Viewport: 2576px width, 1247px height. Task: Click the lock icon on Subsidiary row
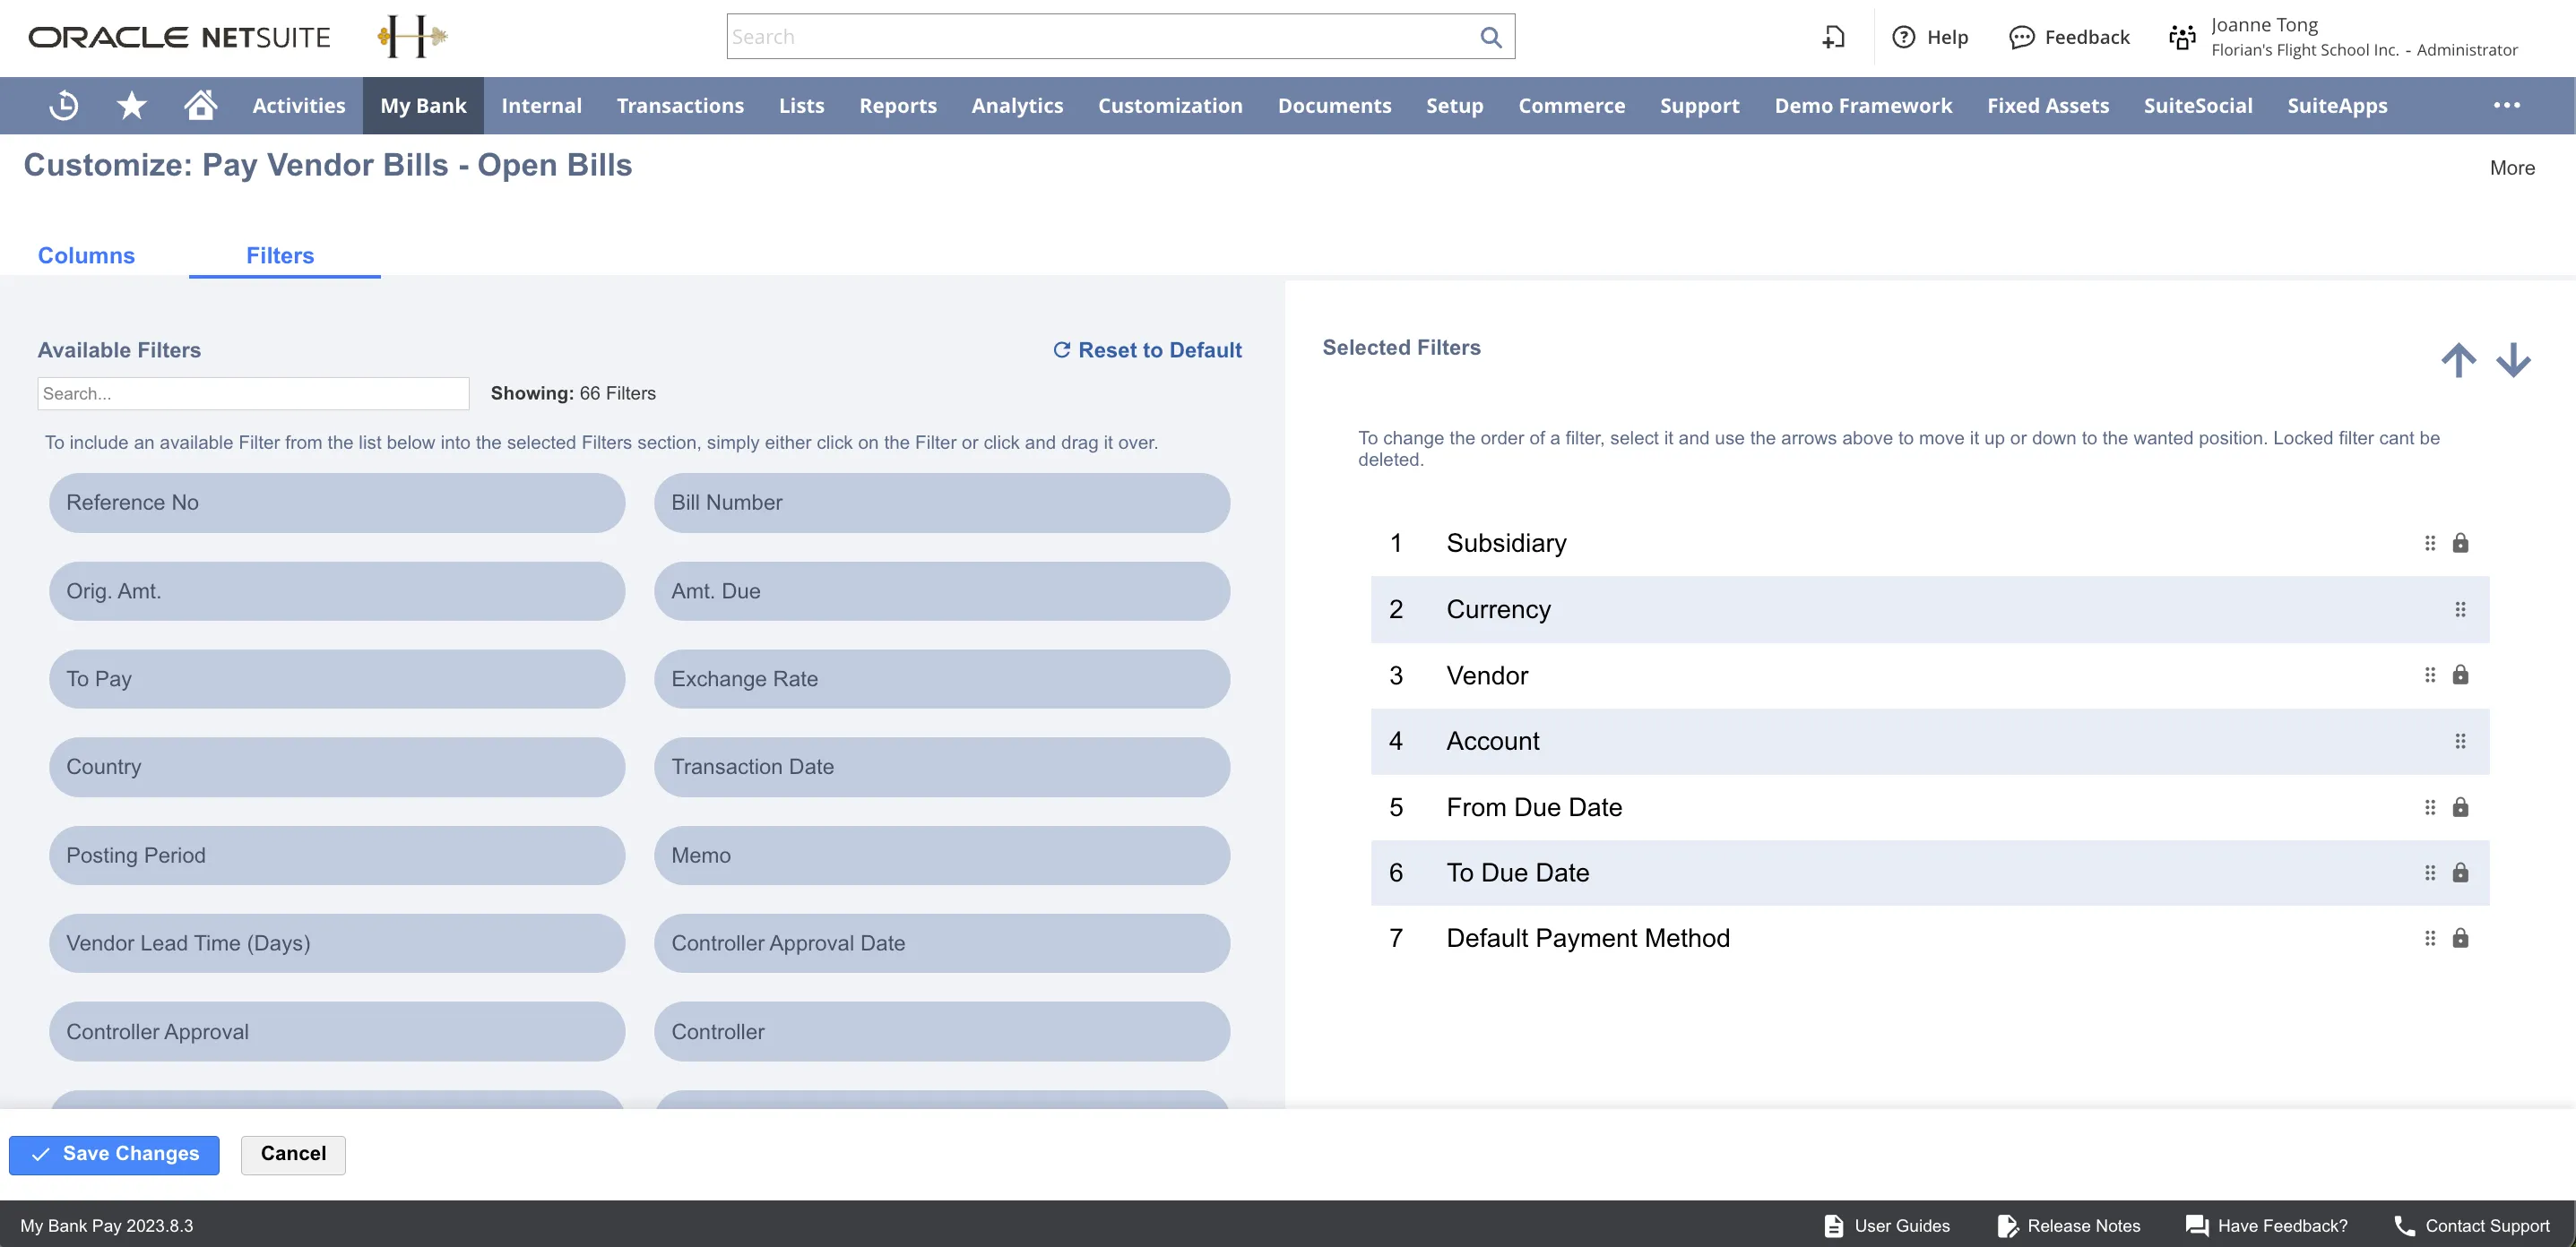pos(2460,543)
